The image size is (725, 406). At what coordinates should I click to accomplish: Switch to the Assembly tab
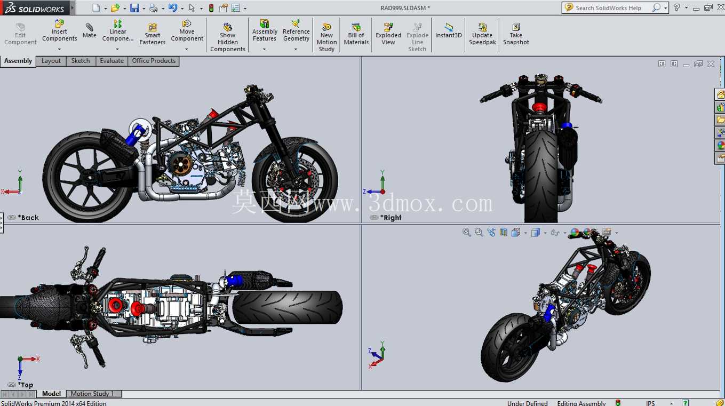point(18,61)
